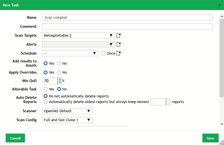Enable the Once schedule checkbox
The height and width of the screenshot is (145, 224).
pyautogui.click(x=103, y=53)
